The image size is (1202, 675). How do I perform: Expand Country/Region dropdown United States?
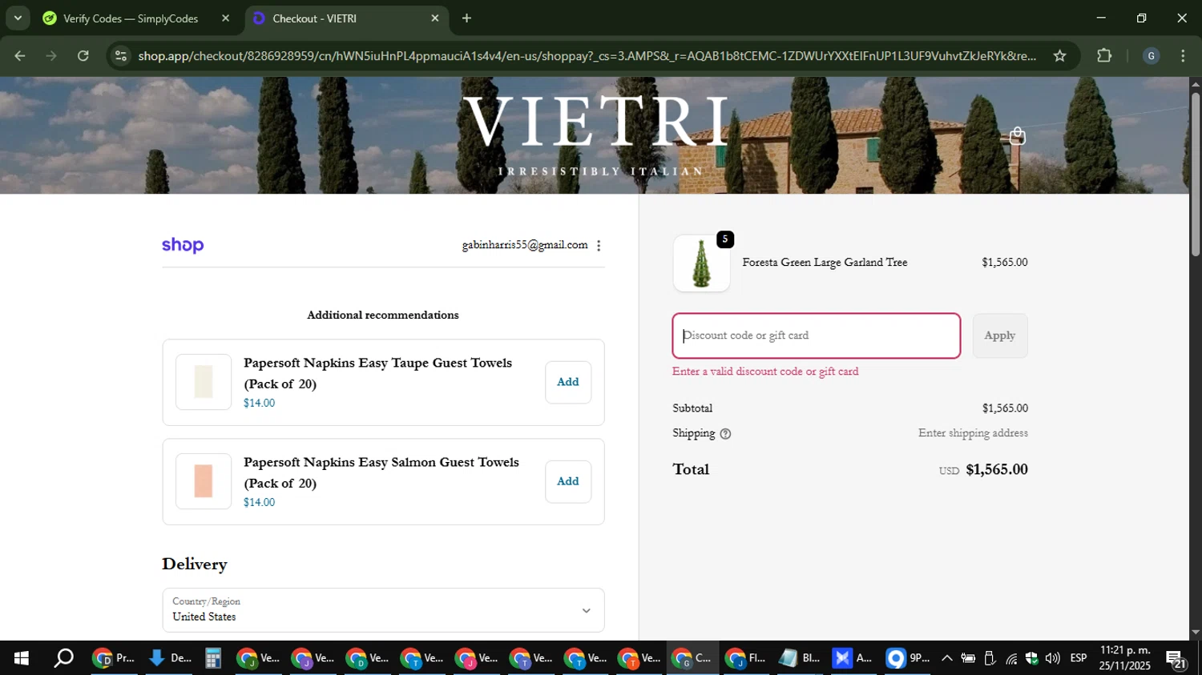click(383, 610)
